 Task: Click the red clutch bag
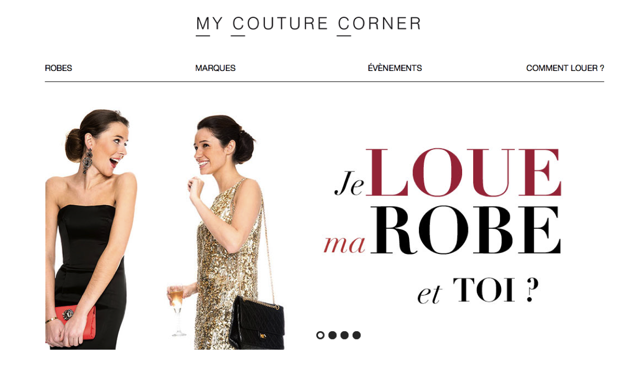click(x=74, y=322)
